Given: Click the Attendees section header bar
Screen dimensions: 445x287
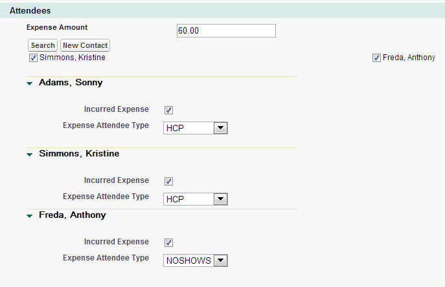Looking at the screenshot, I should [x=222, y=10].
